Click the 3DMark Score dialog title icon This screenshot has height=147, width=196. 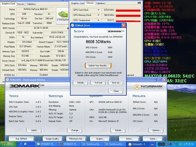[x=73, y=25]
